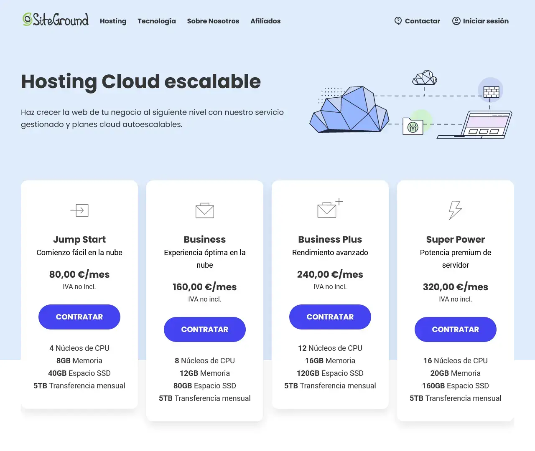Click '8 Núcleos de CPU' text

[205, 361]
